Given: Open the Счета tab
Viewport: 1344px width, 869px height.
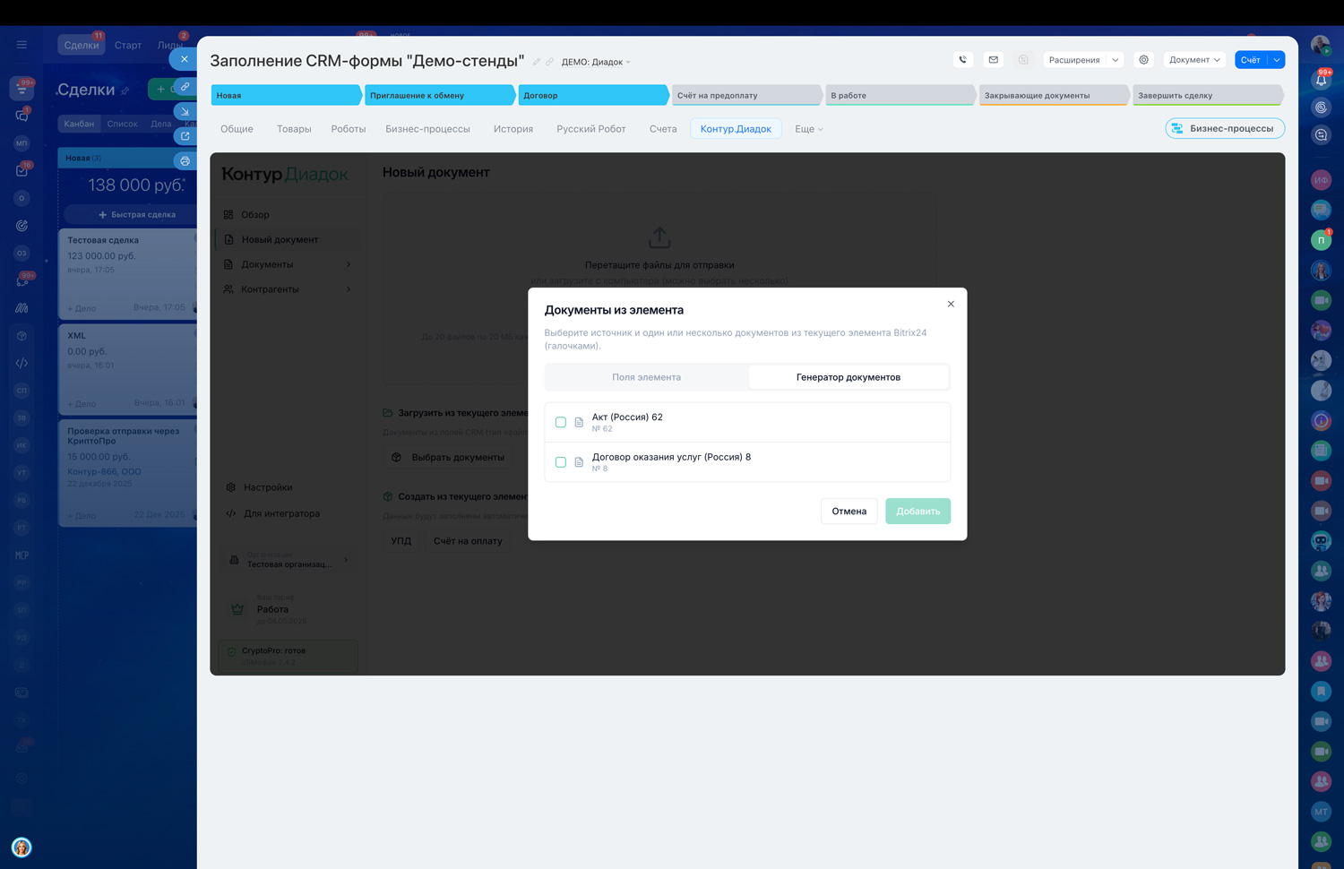Looking at the screenshot, I should click(x=663, y=129).
